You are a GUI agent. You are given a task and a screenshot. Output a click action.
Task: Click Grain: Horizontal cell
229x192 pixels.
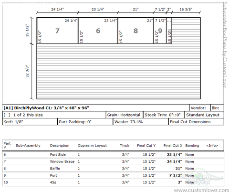[x=125, y=115]
